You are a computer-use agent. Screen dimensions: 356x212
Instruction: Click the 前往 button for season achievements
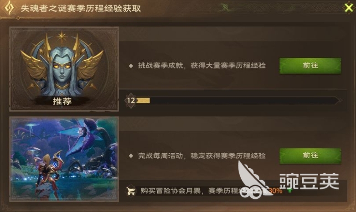(x=310, y=66)
